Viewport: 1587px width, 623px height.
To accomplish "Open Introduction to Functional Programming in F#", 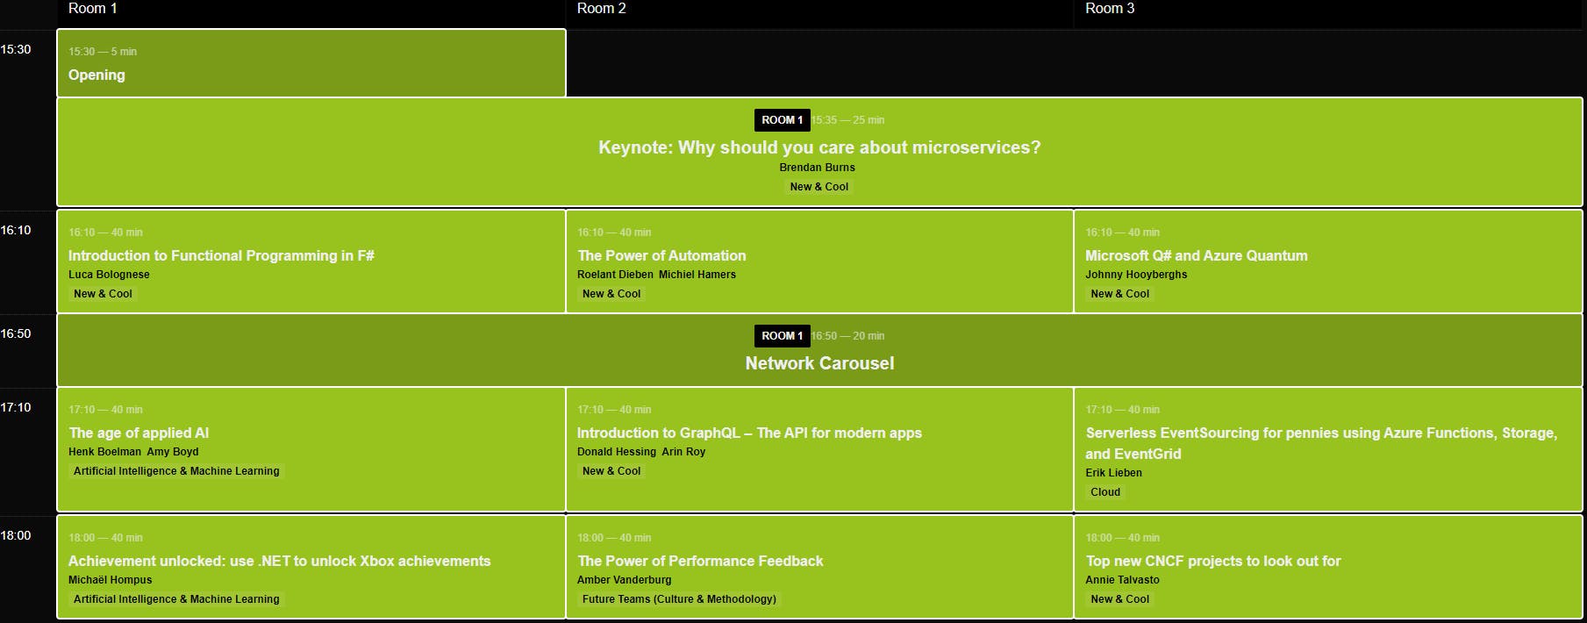I will point(221,255).
